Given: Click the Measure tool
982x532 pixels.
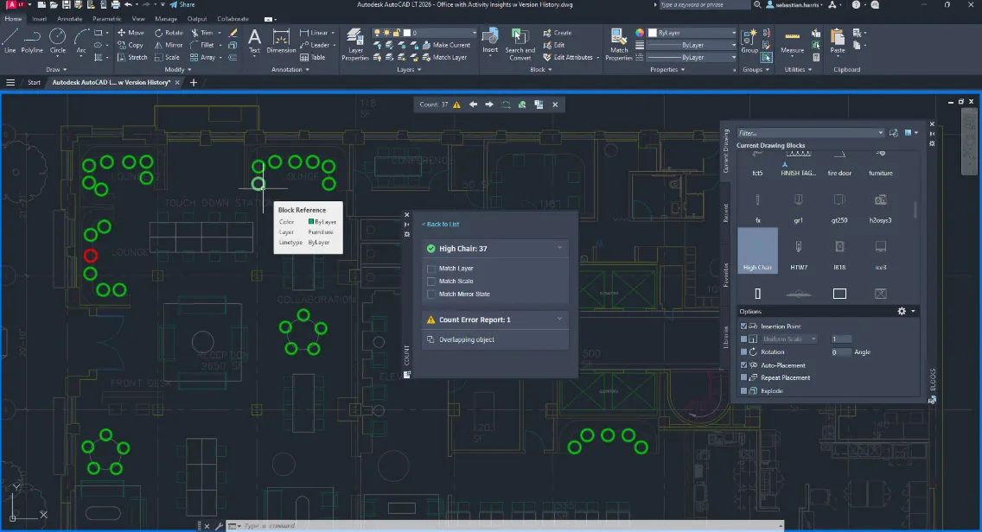Looking at the screenshot, I should point(792,41).
